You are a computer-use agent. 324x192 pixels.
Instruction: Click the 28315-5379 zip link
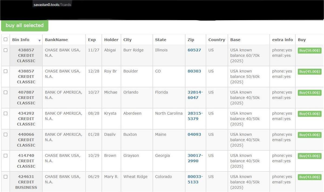click(195, 116)
